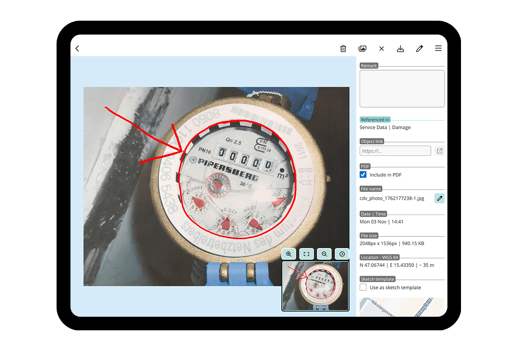
Task: Click the location map preview
Action: point(402,307)
